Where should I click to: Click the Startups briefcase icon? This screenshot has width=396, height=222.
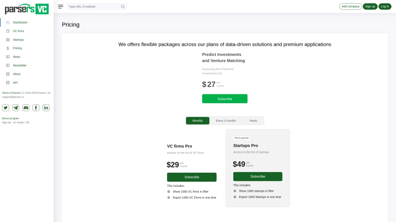point(8,40)
